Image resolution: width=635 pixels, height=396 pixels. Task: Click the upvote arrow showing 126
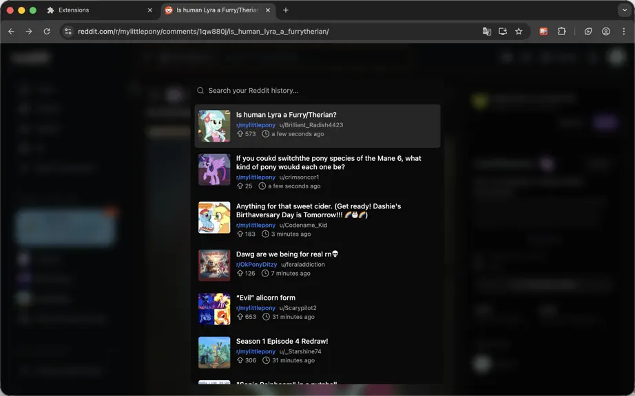(x=240, y=273)
